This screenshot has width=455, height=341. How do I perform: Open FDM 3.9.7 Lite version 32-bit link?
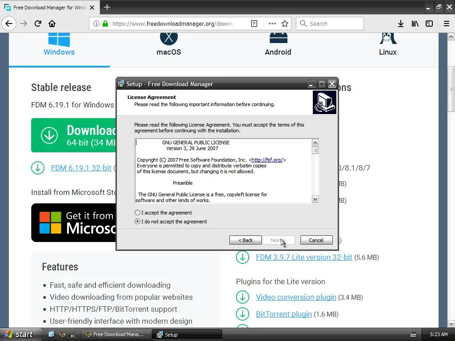coord(304,257)
